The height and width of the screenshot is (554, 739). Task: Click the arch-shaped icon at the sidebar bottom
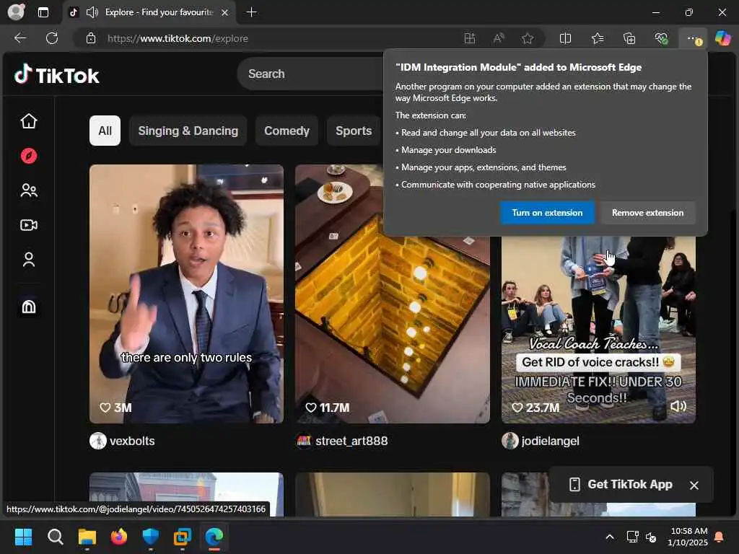(29, 307)
